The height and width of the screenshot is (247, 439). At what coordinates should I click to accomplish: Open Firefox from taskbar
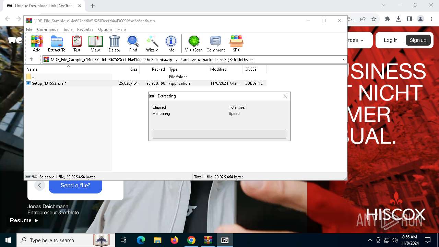point(175,240)
